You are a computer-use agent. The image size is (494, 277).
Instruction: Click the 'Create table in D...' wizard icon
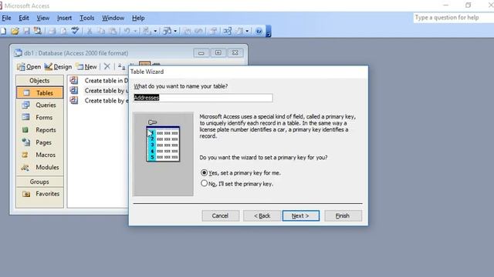click(x=74, y=80)
